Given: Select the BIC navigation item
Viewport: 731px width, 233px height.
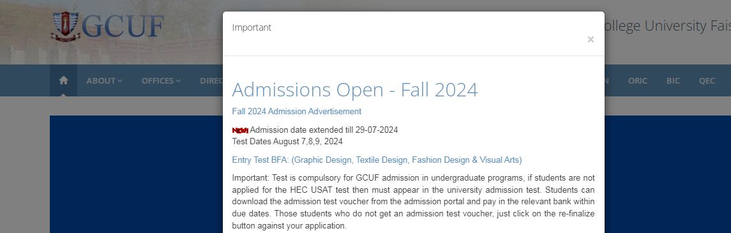Looking at the screenshot, I should [x=673, y=80].
